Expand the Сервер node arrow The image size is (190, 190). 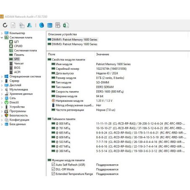pos(2,81)
